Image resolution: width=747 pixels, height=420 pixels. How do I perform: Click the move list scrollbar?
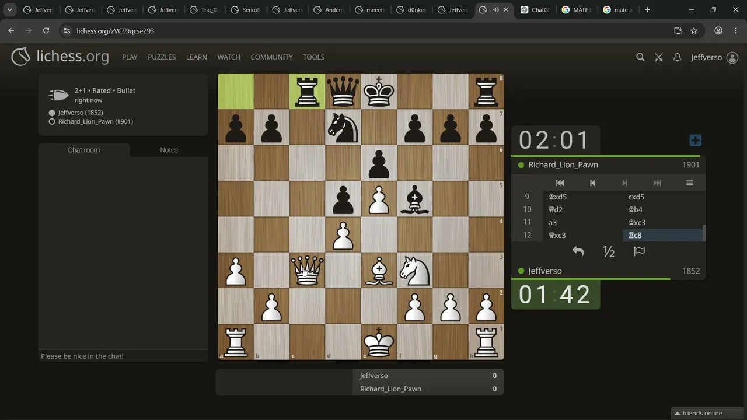[x=704, y=233]
